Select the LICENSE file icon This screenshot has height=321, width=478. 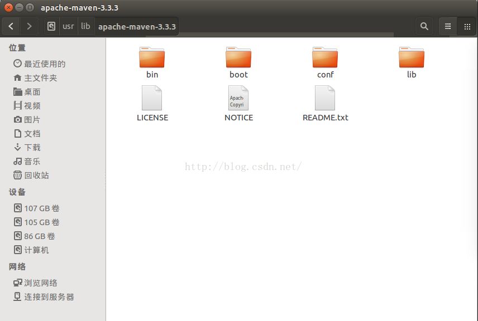pyautogui.click(x=152, y=98)
